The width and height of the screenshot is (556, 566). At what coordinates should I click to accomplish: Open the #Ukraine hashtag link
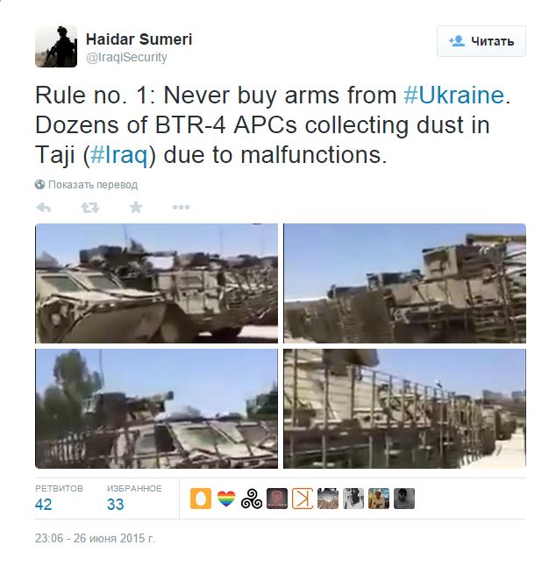(453, 96)
